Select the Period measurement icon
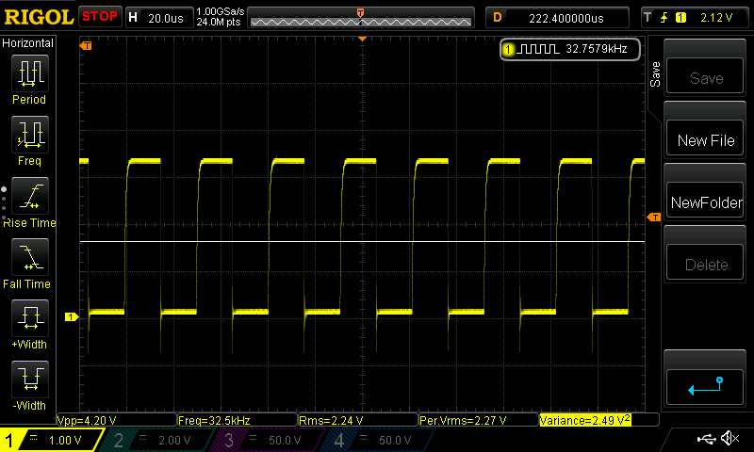This screenshot has height=452, width=754. point(30,73)
